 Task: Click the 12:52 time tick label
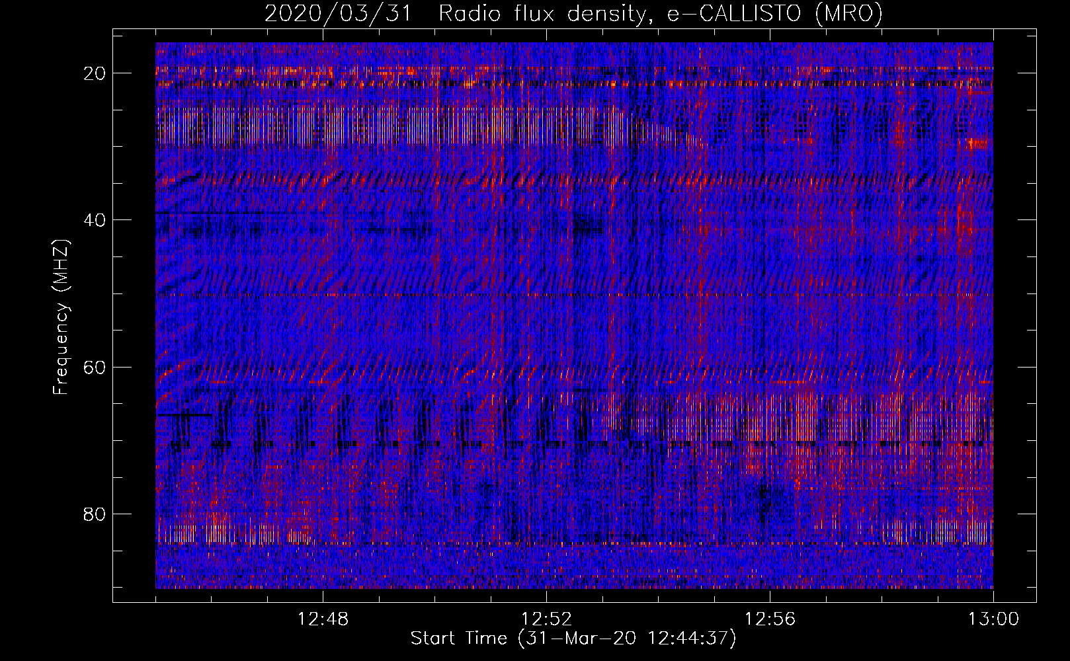(547, 619)
